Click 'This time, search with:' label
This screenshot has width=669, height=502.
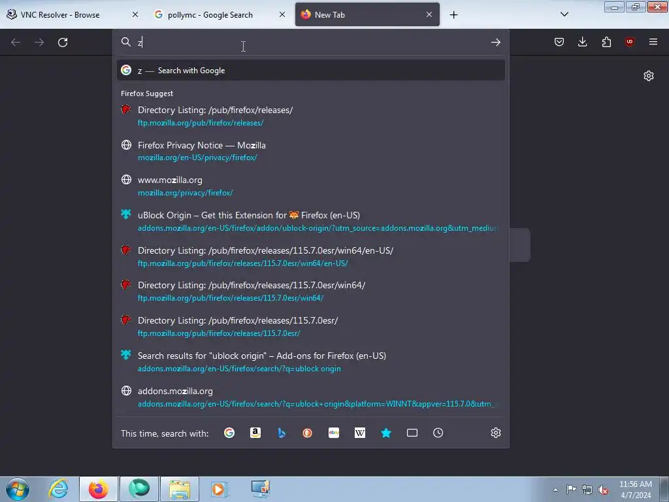point(165,434)
